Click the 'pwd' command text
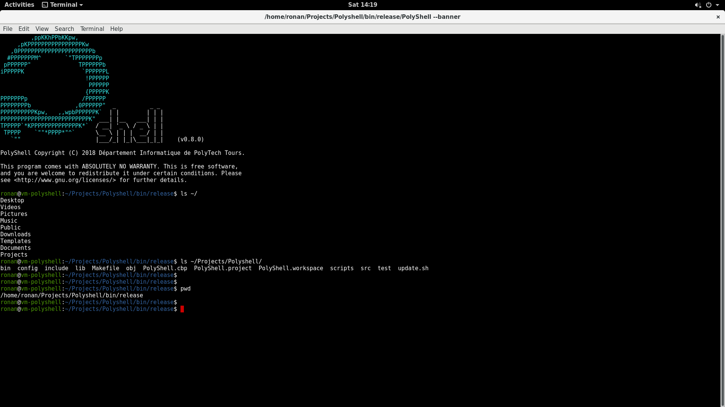The image size is (725, 407). (x=185, y=289)
